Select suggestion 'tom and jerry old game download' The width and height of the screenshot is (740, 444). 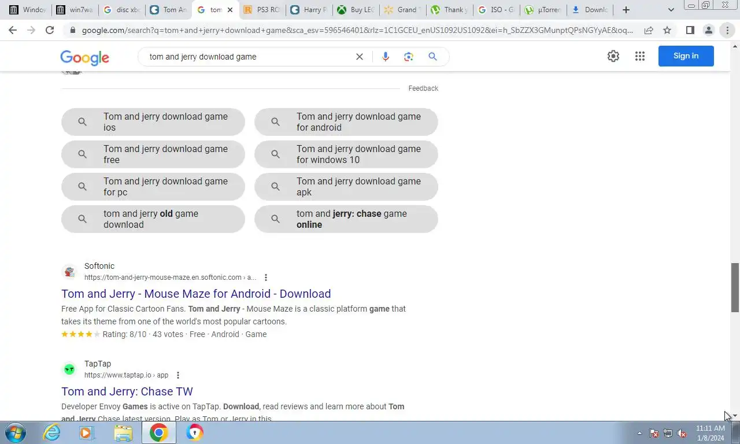[153, 219]
